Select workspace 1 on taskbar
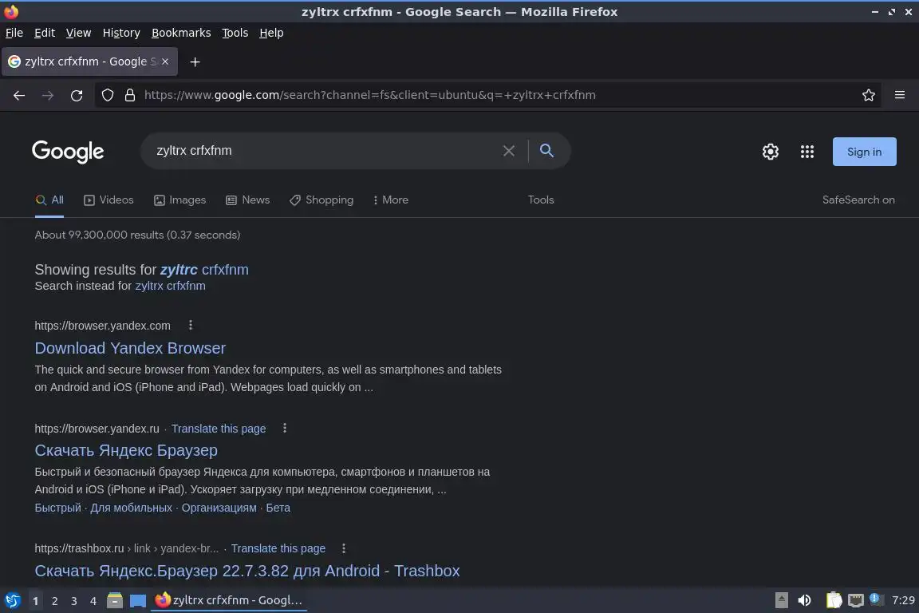This screenshot has height=613, width=919. pos(36,601)
